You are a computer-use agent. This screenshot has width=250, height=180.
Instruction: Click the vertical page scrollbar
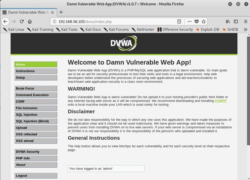pos(248,91)
